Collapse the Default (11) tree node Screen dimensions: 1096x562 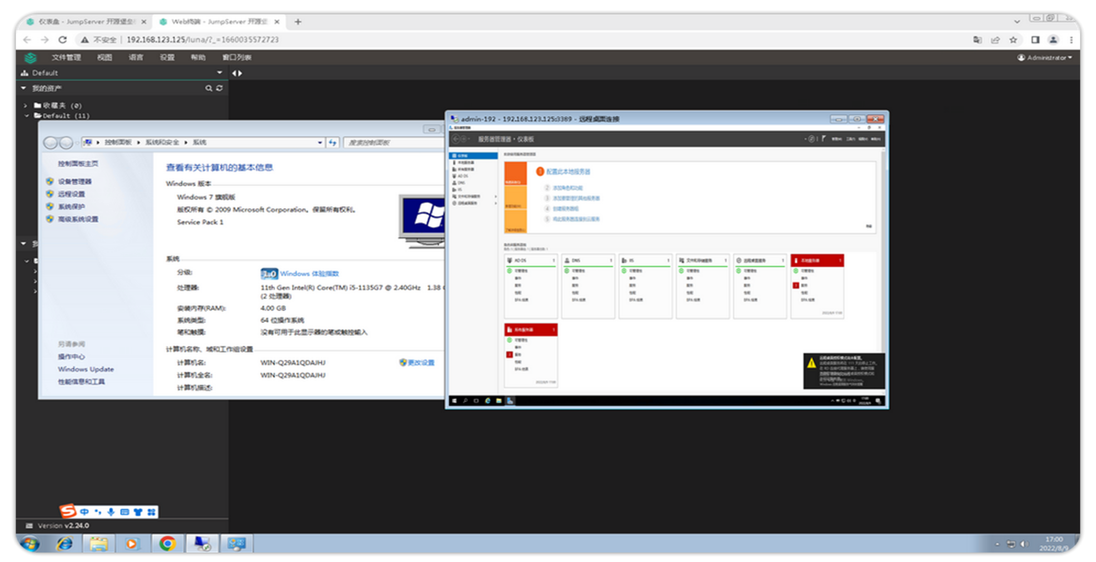coord(26,116)
